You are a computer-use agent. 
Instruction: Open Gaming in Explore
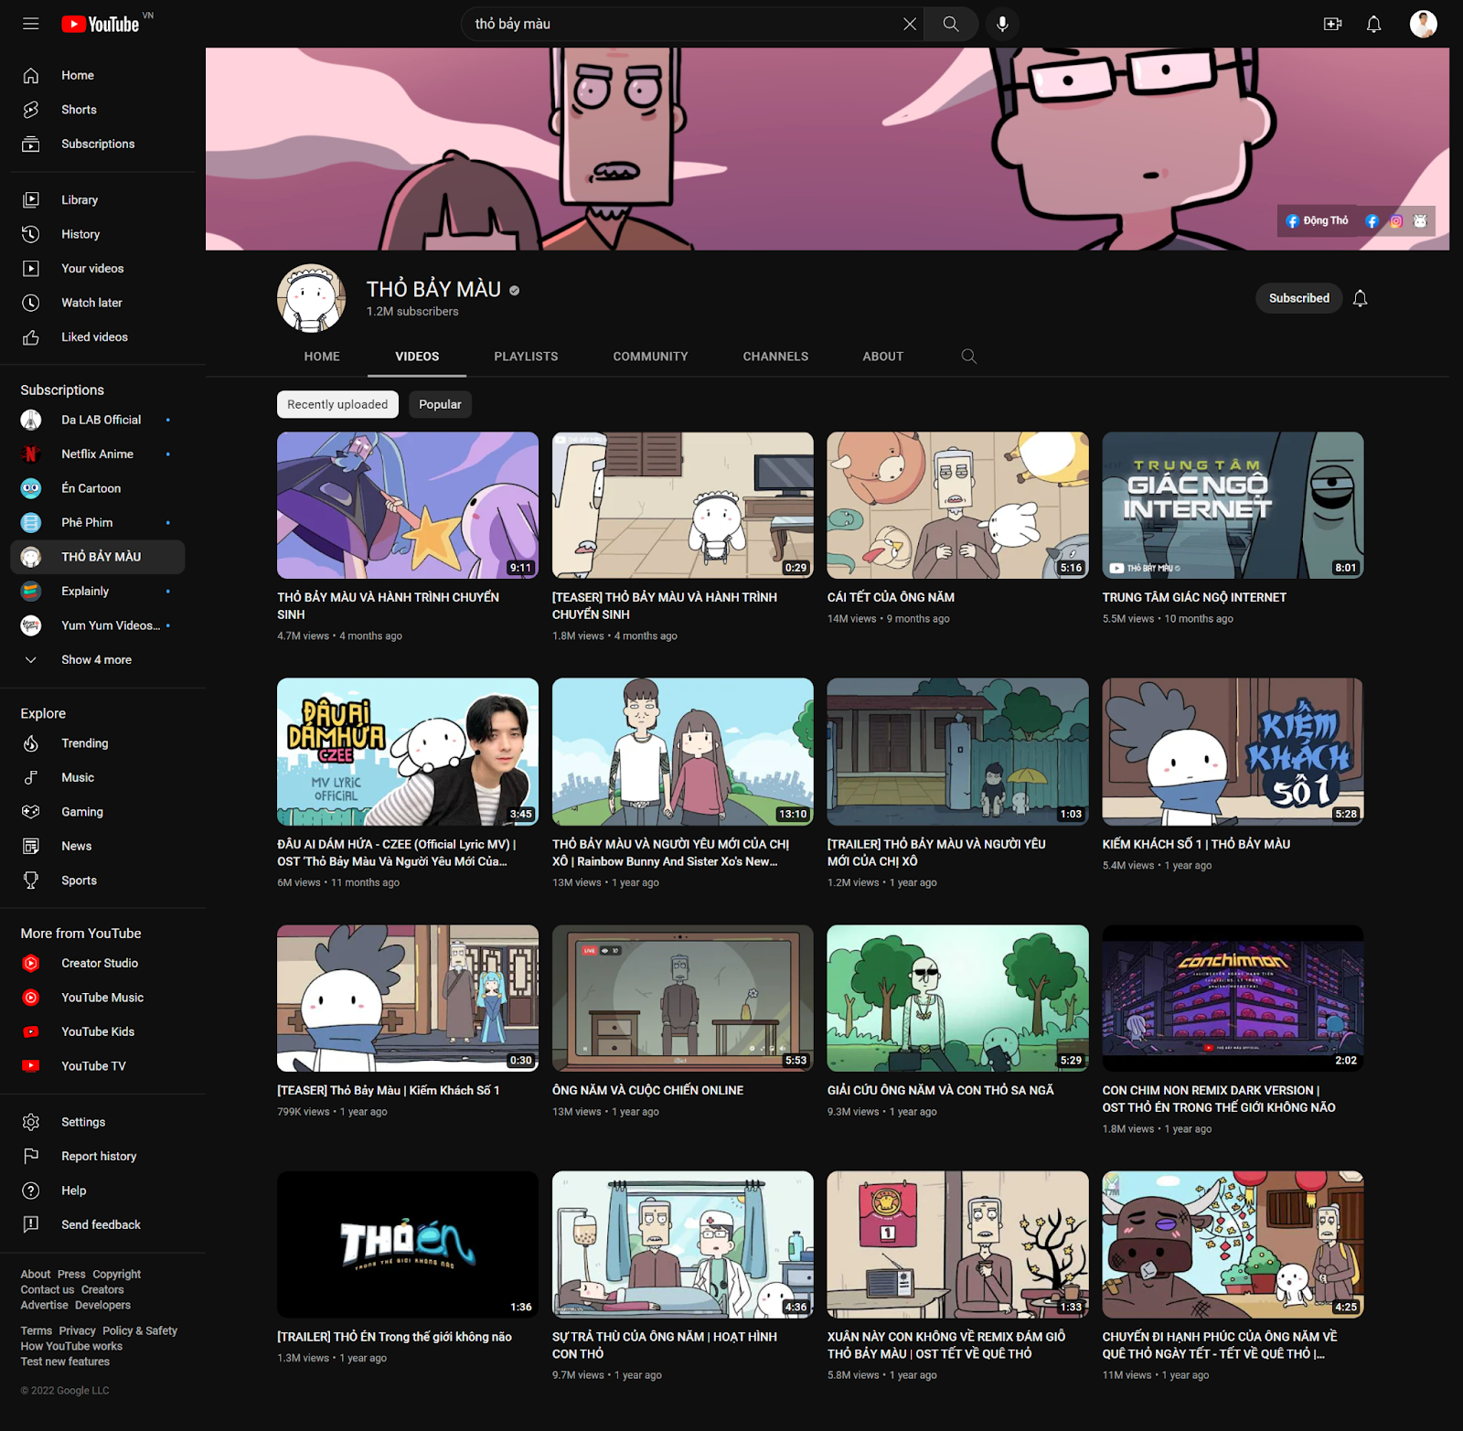(x=97, y=812)
